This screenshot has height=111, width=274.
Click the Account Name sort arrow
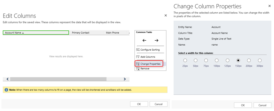click(x=23, y=33)
